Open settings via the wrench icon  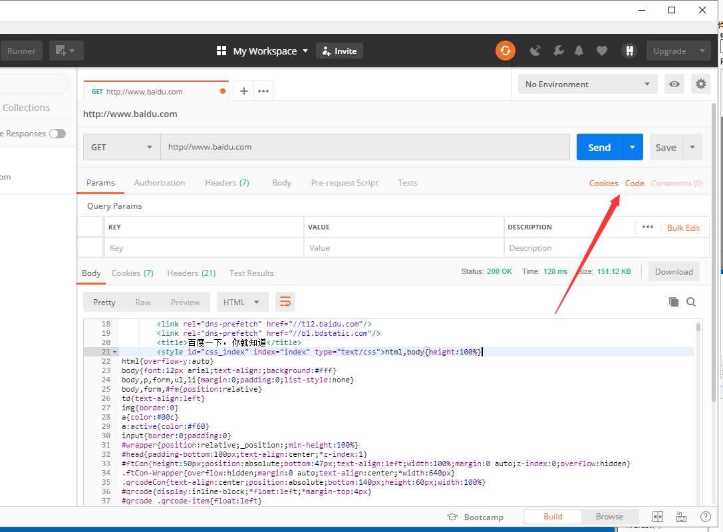[x=559, y=51]
